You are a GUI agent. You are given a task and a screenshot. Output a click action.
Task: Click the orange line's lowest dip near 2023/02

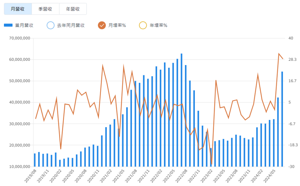point(211,164)
